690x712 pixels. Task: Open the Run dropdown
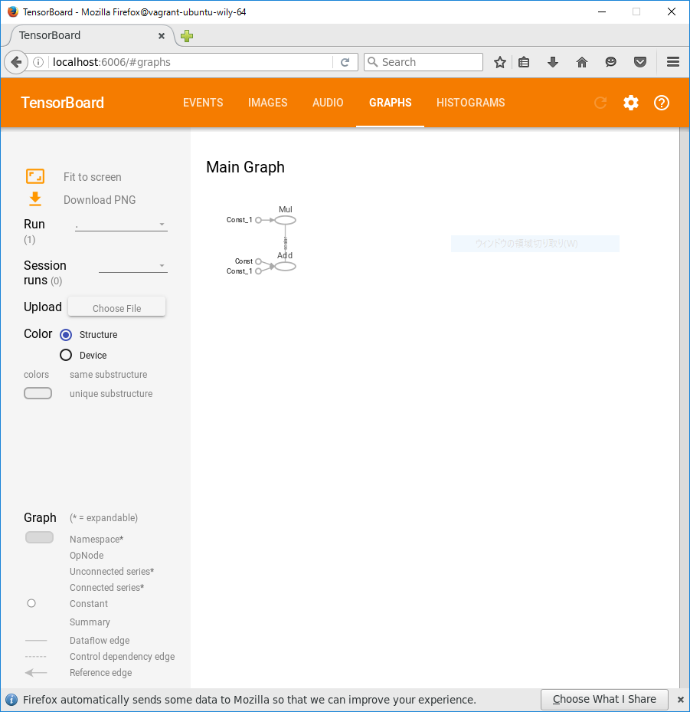121,225
